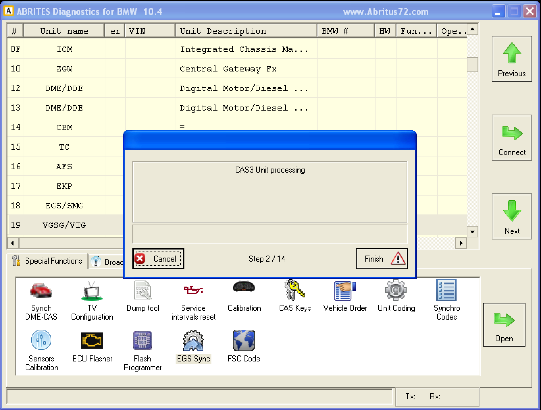This screenshot has width=541, height=410.
Task: Open the Synchro Codes function
Action: 446,300
